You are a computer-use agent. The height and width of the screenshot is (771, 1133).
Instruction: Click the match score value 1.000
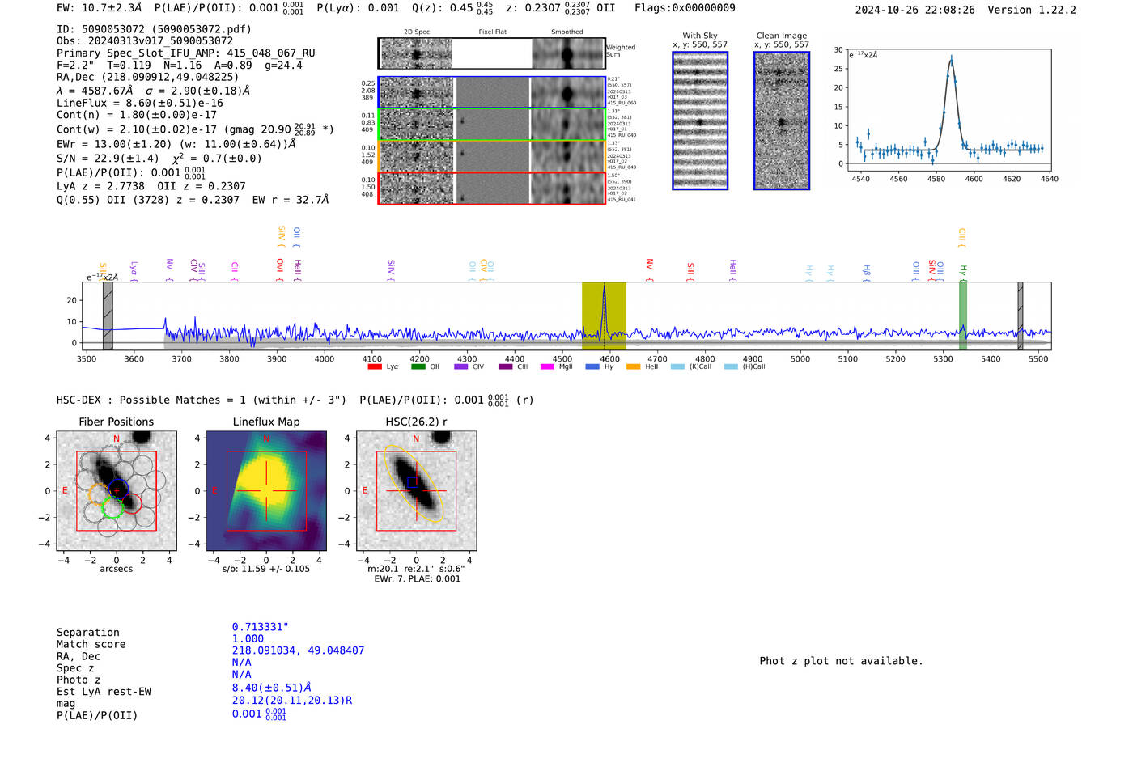pyautogui.click(x=248, y=638)
